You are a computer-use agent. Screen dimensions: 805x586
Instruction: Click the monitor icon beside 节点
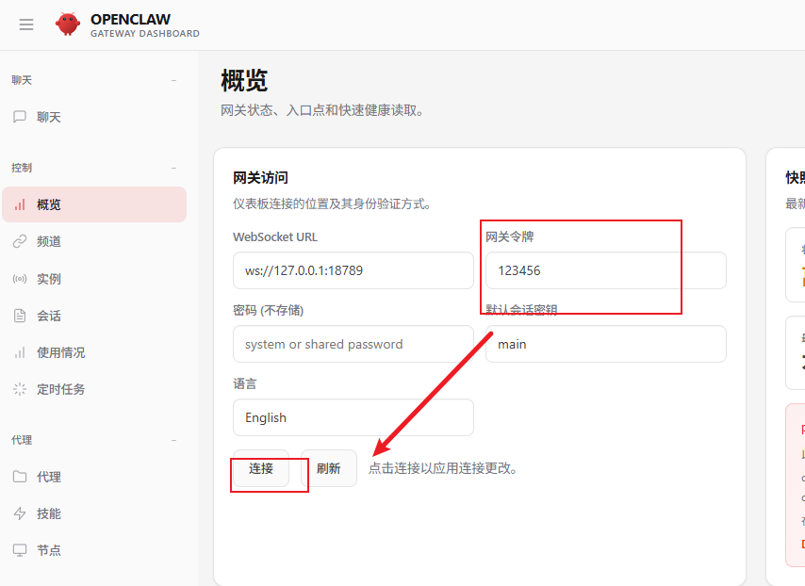[x=20, y=550]
